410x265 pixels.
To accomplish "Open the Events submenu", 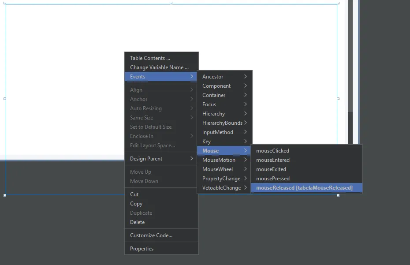I will point(161,77).
